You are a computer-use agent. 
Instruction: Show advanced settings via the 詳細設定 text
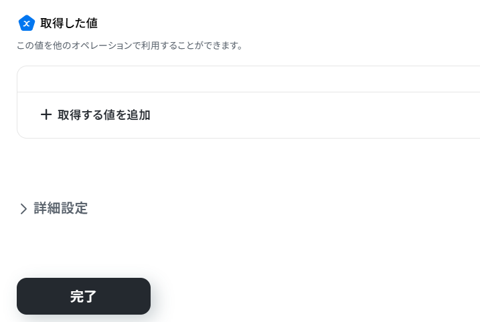[61, 208]
